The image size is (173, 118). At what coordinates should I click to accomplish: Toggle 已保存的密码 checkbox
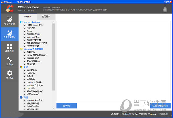pyautogui.click(x=25, y=46)
